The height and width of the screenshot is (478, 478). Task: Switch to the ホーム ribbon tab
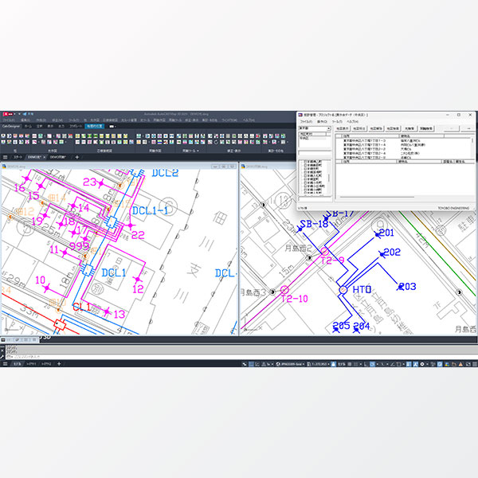pos(28,126)
